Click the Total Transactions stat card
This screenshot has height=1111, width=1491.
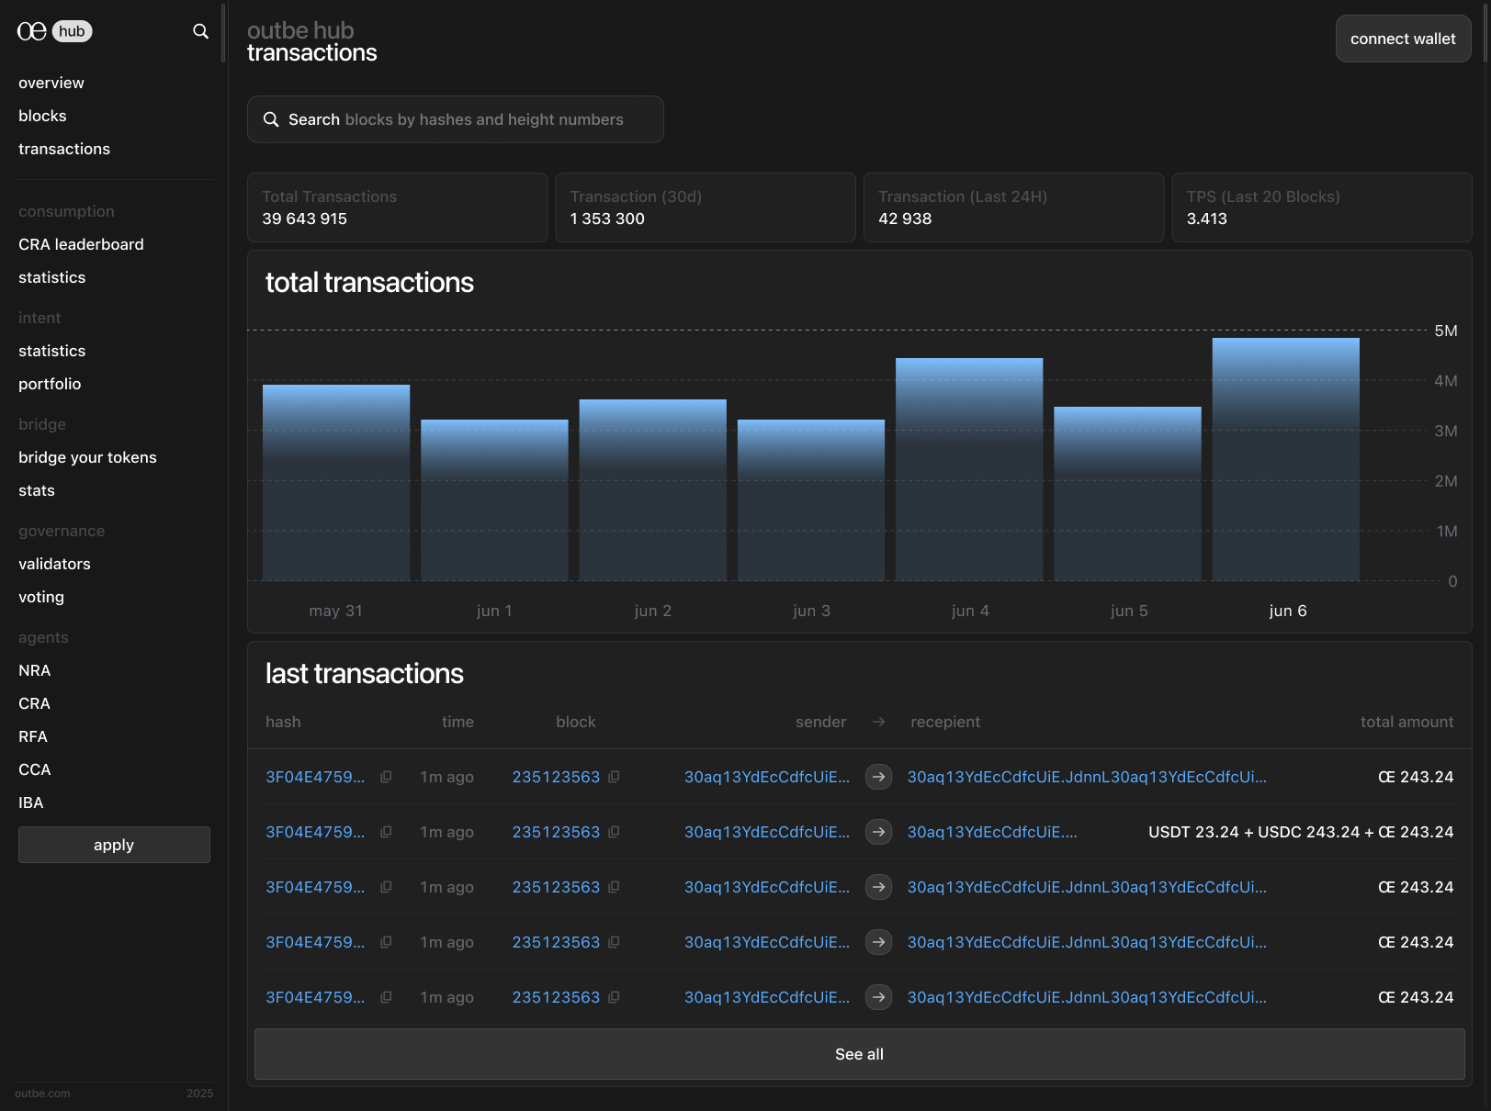coord(398,208)
